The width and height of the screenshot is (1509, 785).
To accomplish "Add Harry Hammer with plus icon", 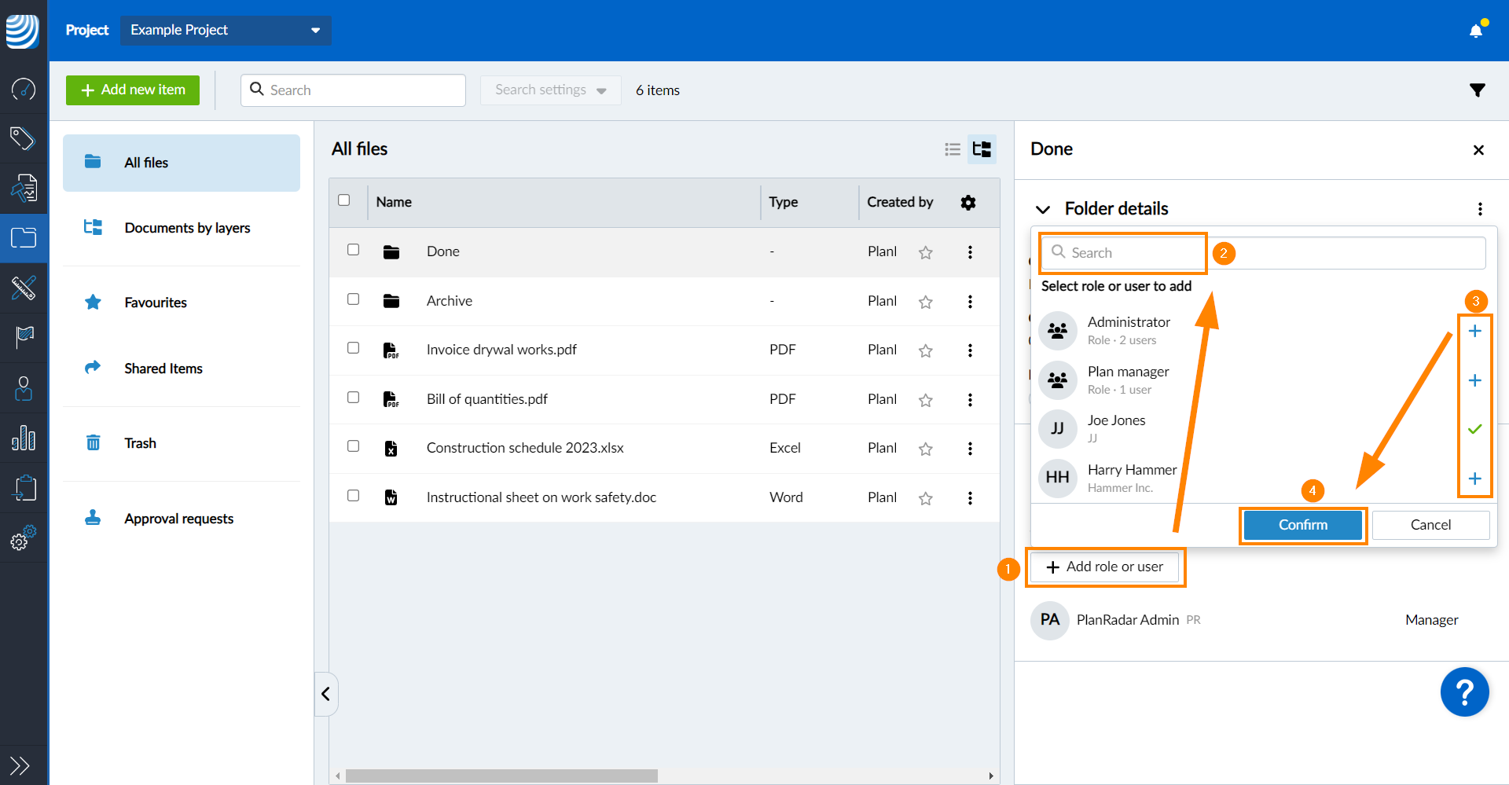I will coord(1474,479).
